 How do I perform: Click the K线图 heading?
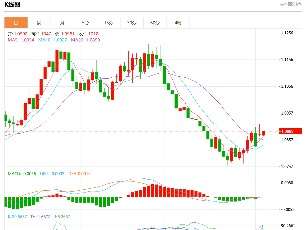point(12,4)
